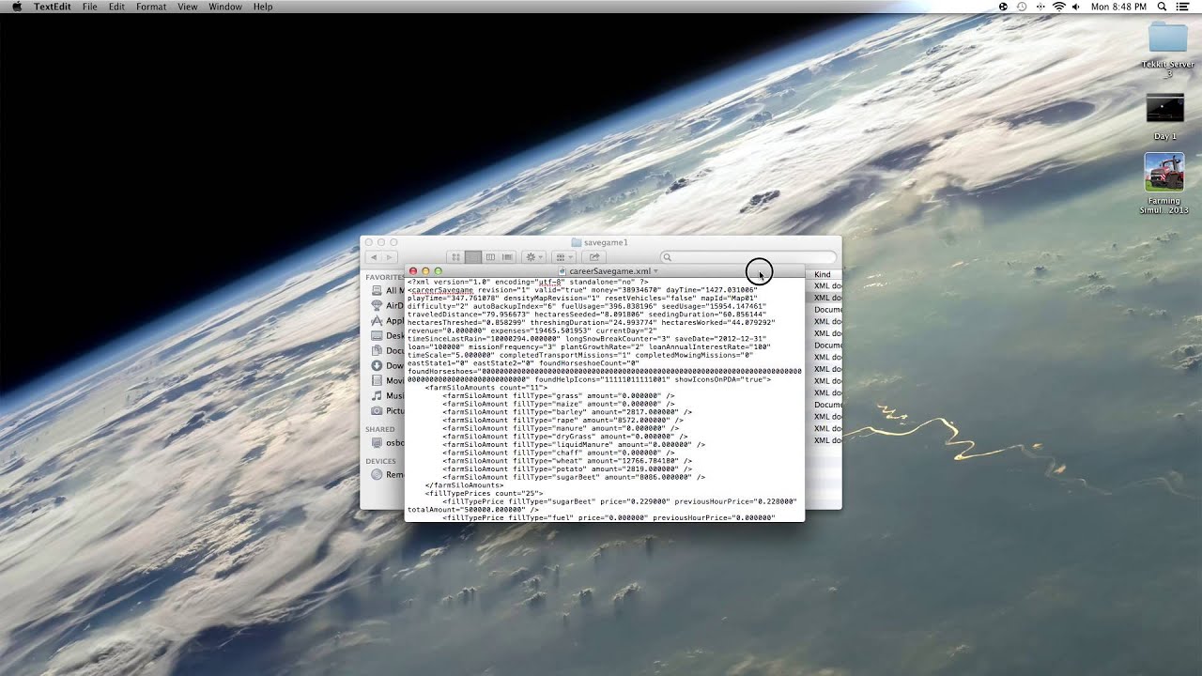
Task: Open Movies in Finder sidebar
Action: pos(388,381)
